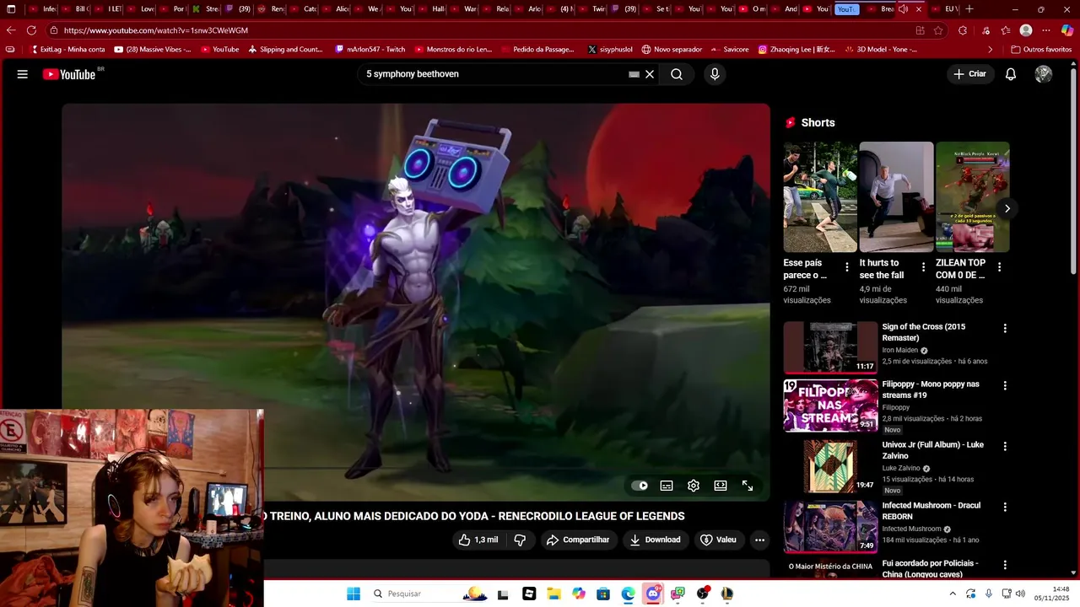Clear the search box with X
Screen dimensions: 1080x607
[650, 74]
